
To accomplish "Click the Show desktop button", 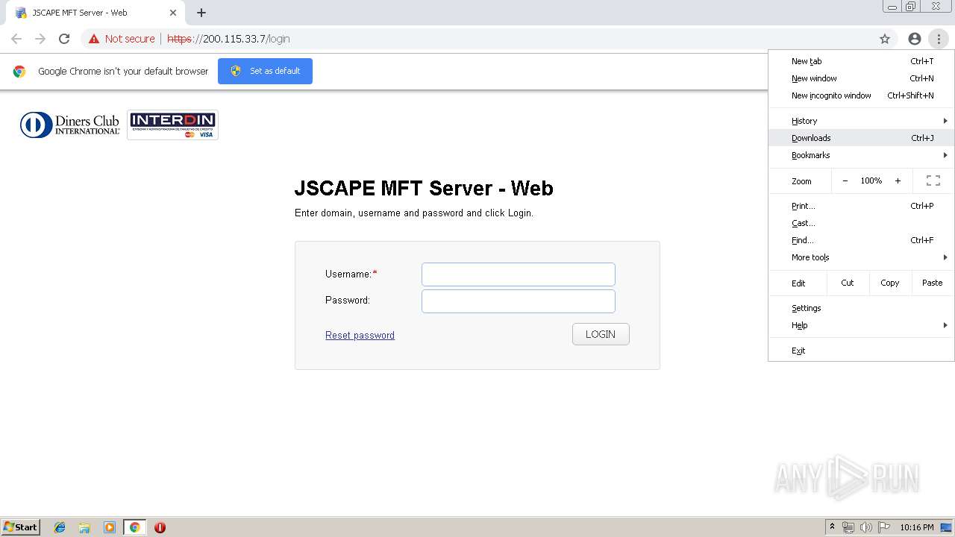I will [946, 527].
